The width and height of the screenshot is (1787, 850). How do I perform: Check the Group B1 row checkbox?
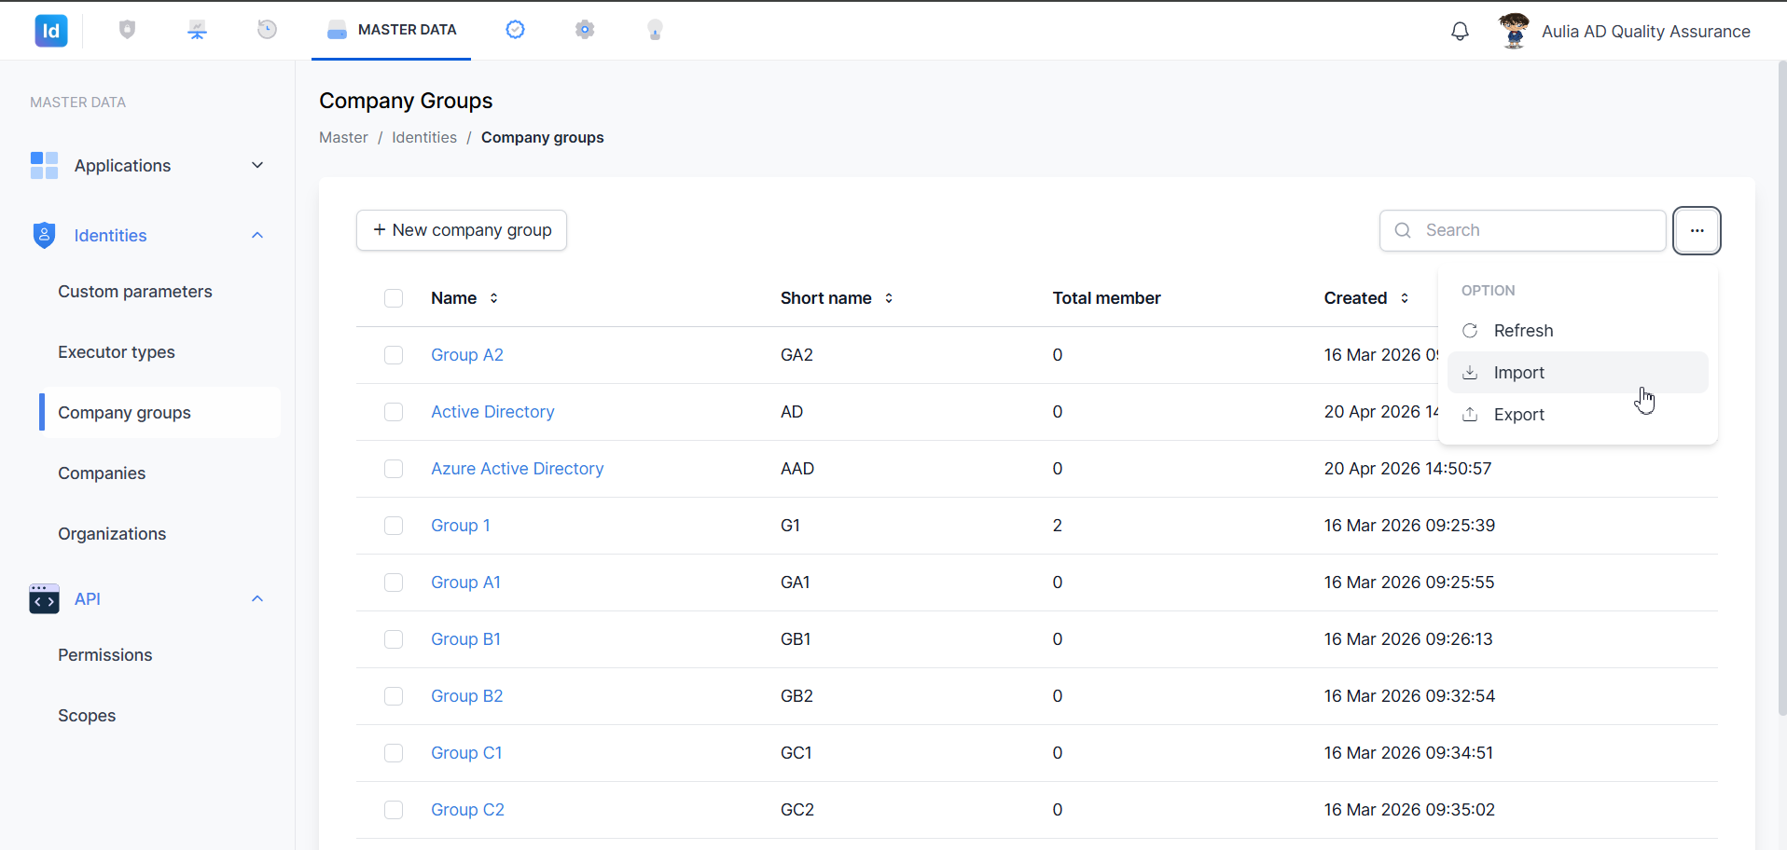tap(394, 639)
